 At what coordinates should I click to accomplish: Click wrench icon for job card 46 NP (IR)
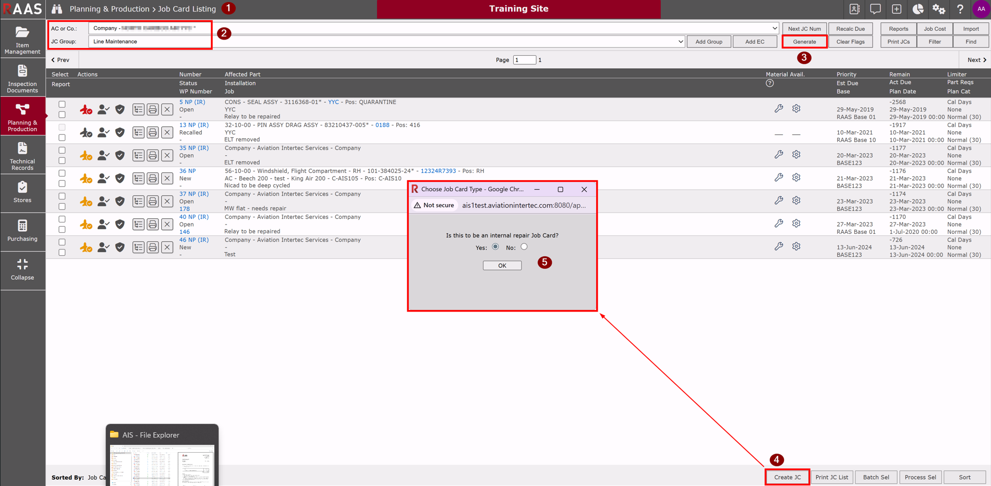coord(779,246)
